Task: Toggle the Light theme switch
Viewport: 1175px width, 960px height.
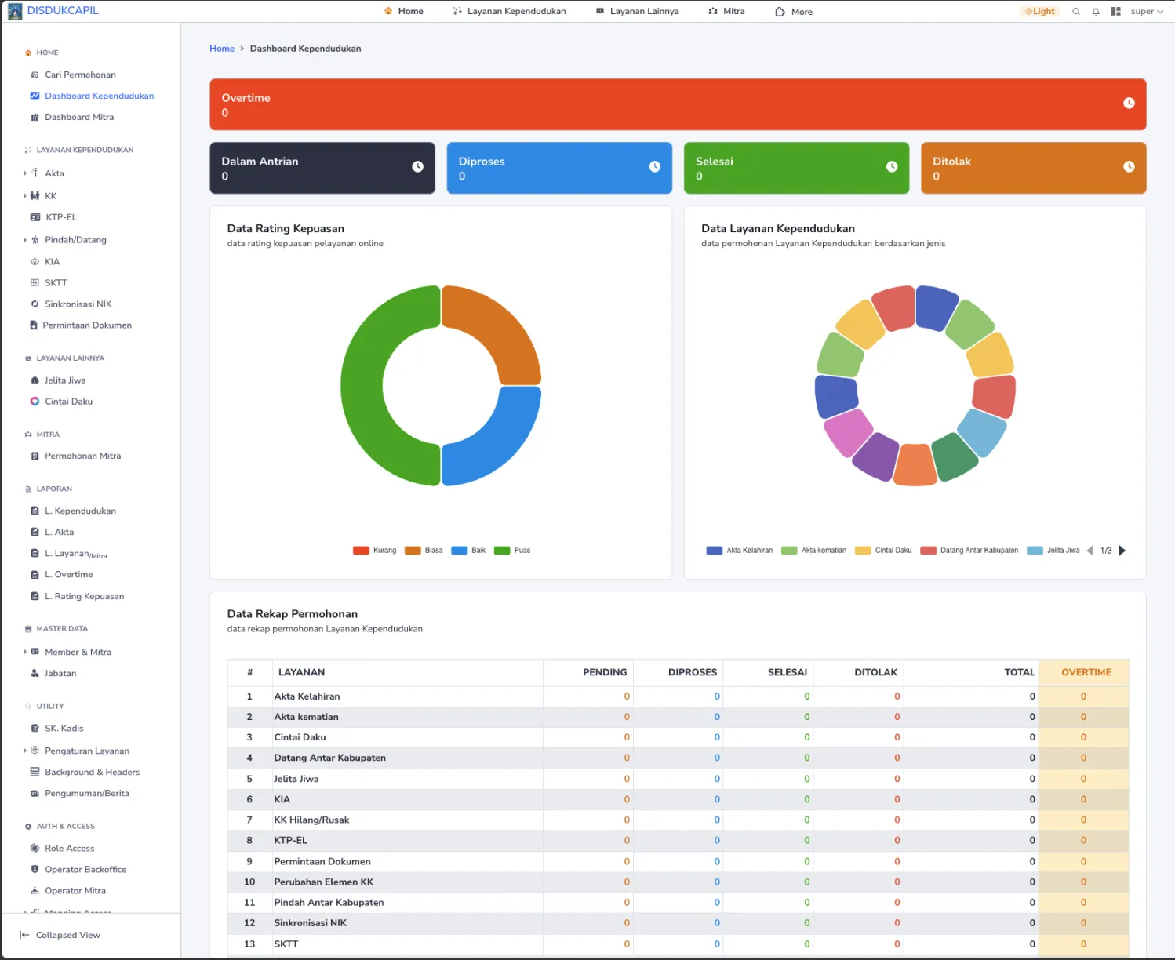Action: 1039,11
